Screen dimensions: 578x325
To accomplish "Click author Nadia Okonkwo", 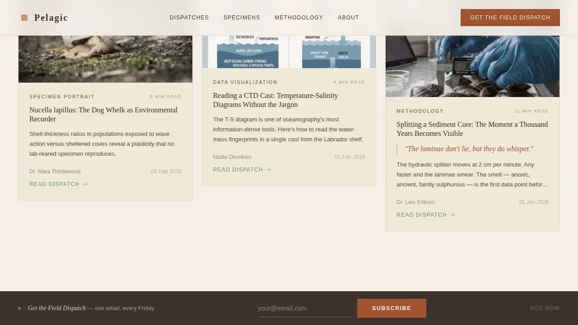I will tap(232, 157).
